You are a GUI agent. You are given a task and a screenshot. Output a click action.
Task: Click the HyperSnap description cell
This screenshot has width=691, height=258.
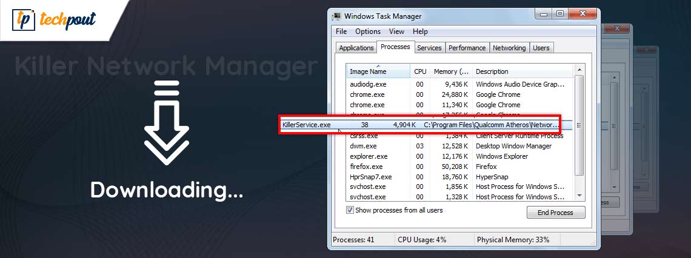[492, 177]
